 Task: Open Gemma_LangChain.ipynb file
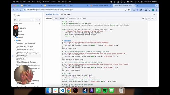[x=26, y=43]
